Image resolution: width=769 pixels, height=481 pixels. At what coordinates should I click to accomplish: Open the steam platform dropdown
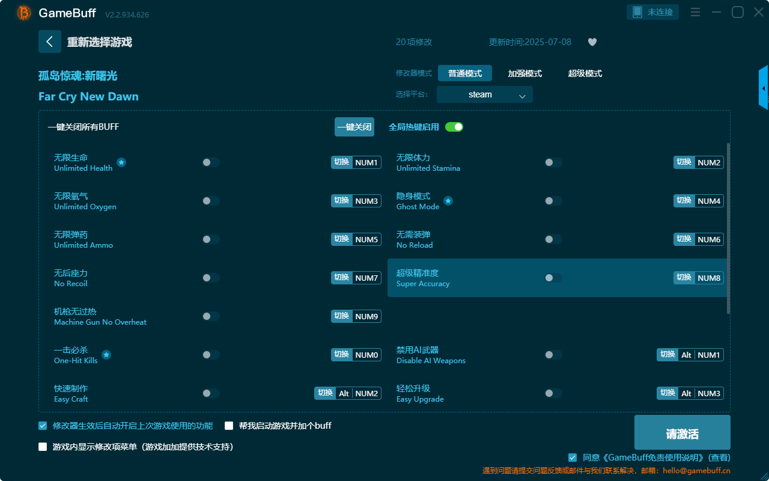point(484,94)
